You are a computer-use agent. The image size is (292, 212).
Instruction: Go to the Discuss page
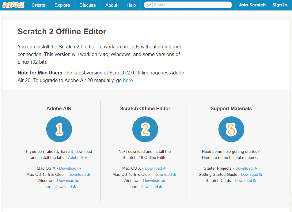pyautogui.click(x=87, y=5)
